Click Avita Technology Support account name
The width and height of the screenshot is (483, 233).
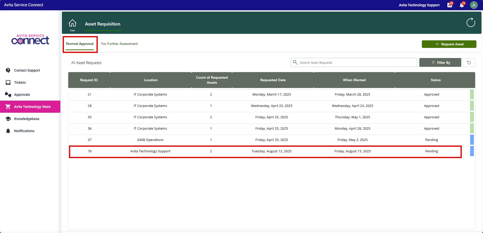(x=419, y=5)
